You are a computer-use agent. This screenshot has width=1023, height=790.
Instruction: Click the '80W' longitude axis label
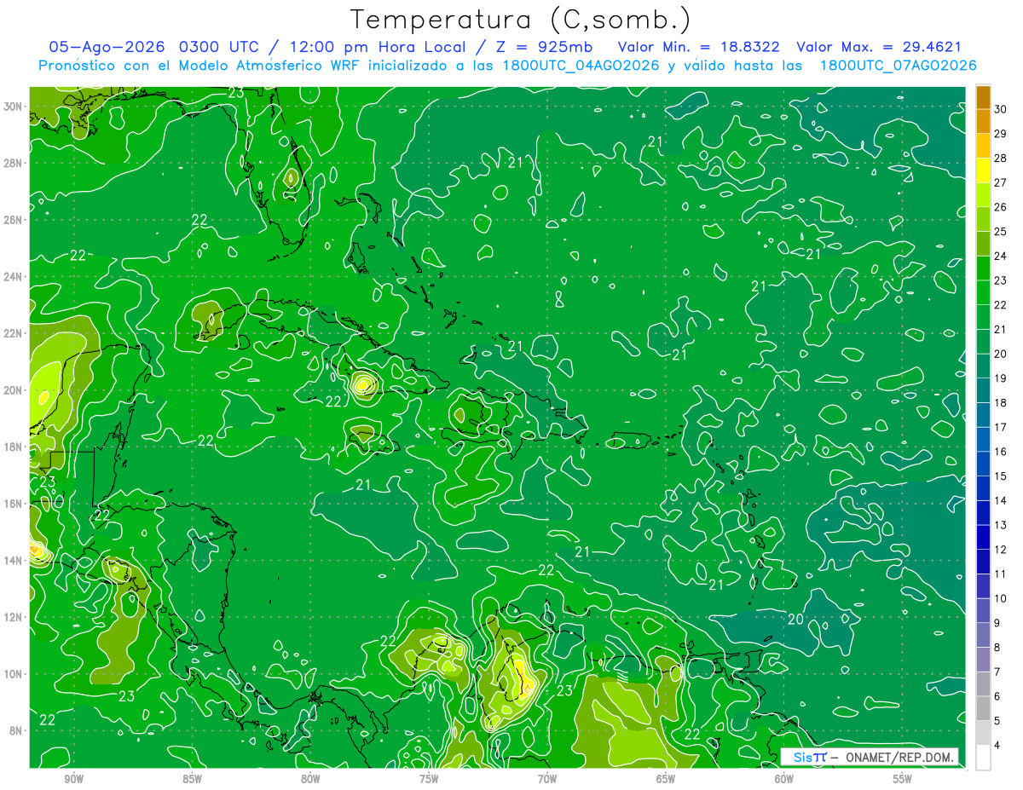point(310,779)
